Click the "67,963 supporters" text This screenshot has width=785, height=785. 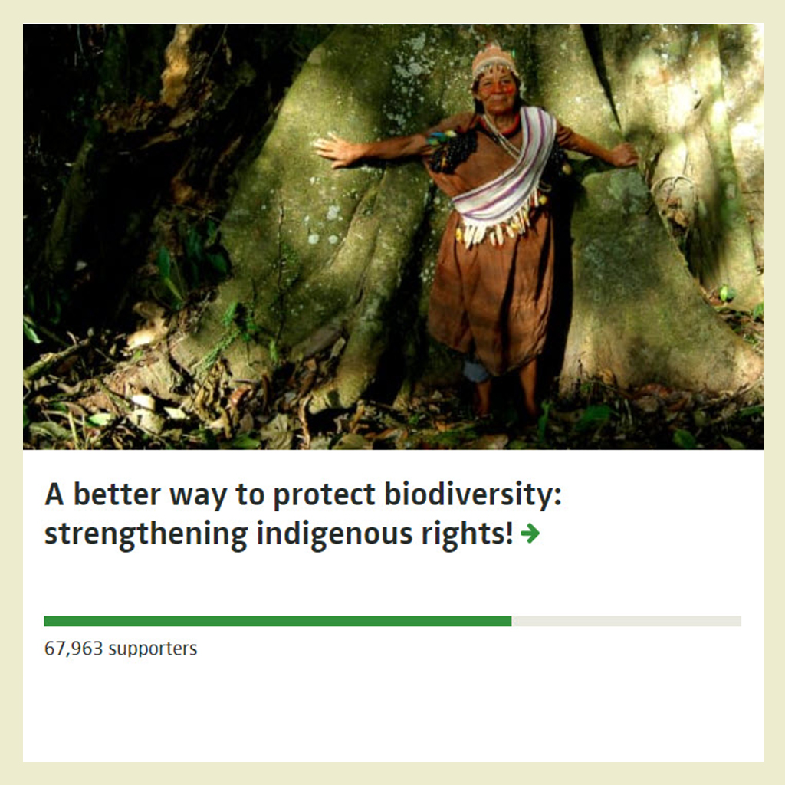coord(120,649)
